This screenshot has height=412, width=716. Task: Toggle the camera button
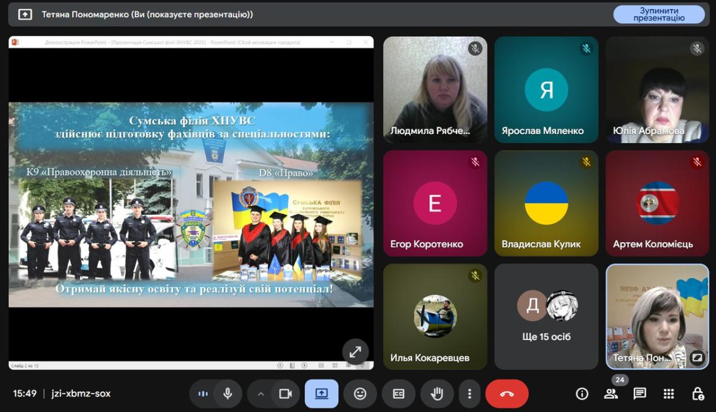pos(285,394)
